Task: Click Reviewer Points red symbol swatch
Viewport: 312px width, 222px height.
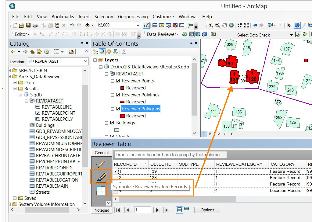Action: click(122, 88)
